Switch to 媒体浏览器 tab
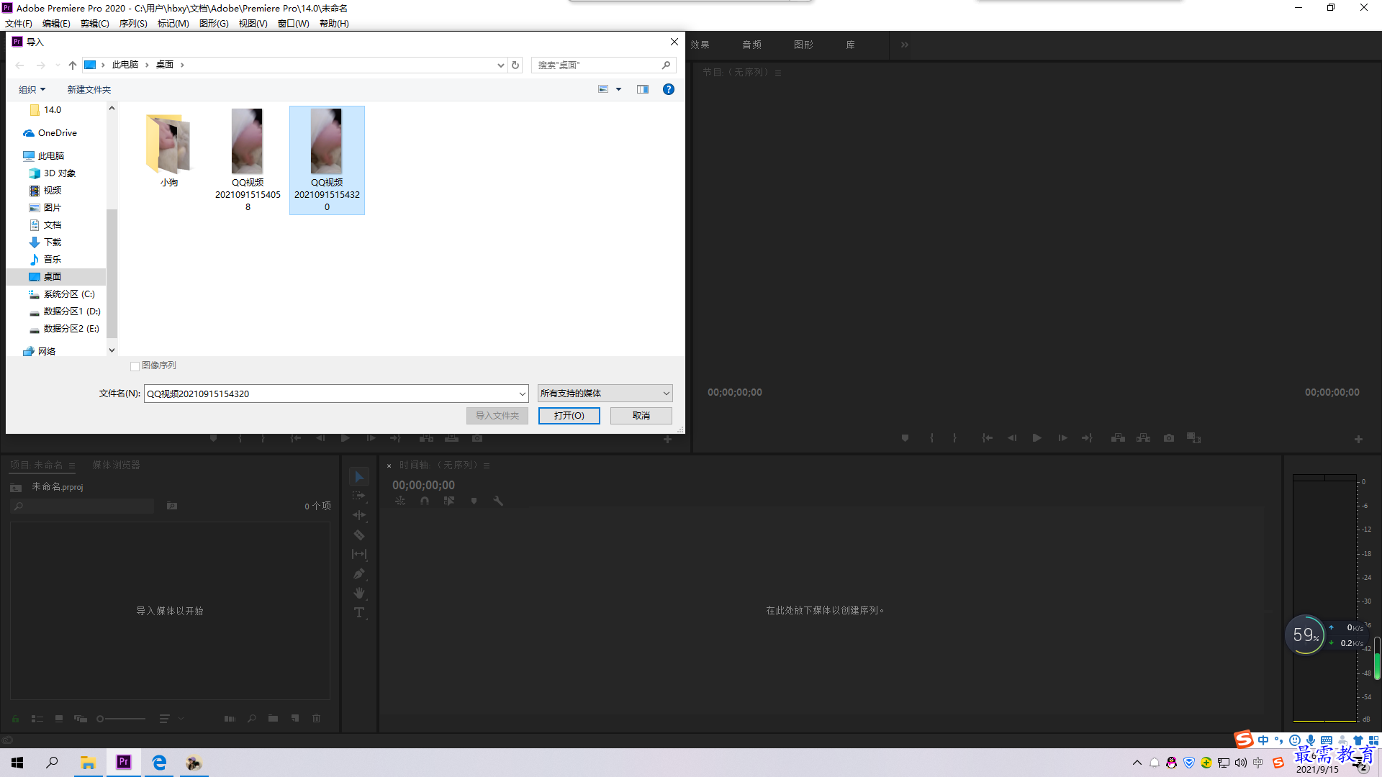 point(116,465)
